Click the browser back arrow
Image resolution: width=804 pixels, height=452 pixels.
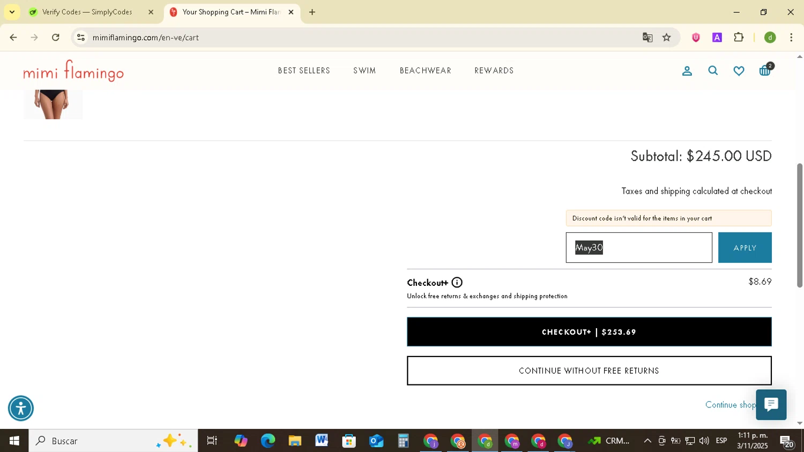coord(13,38)
